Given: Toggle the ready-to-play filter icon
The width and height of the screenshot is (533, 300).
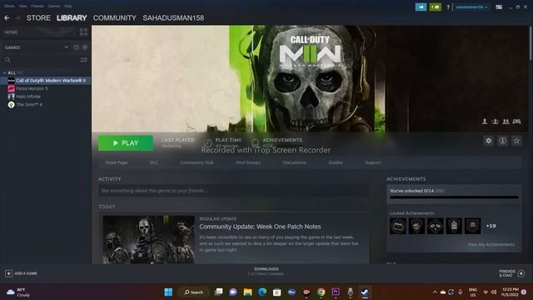Looking at the screenshot, I should click(85, 47).
